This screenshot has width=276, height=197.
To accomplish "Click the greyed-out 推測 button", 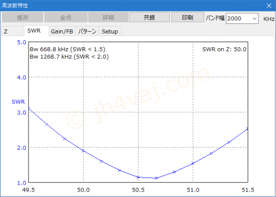I will tap(23, 17).
